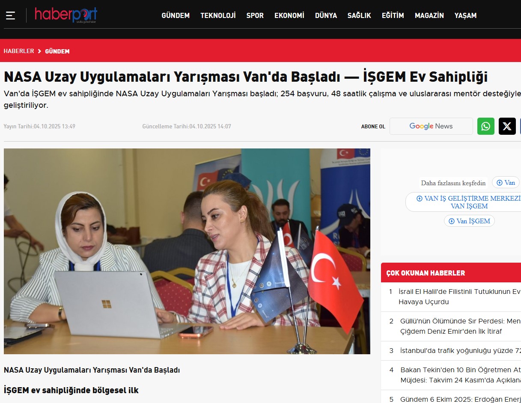Share article on X icon

(507, 126)
